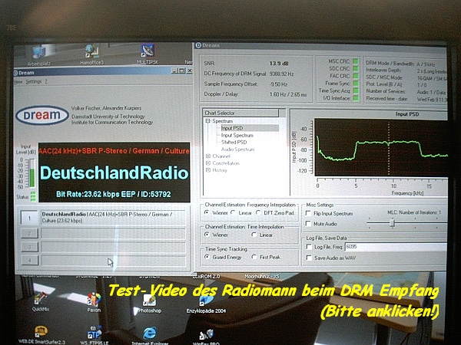Click service button 3

click(x=29, y=247)
